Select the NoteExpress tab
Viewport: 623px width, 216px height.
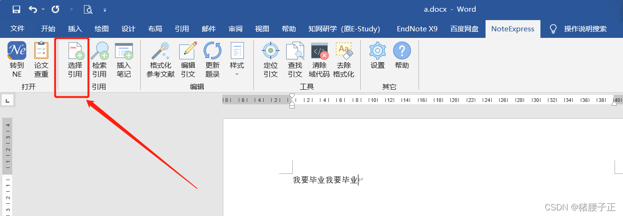[x=512, y=29]
